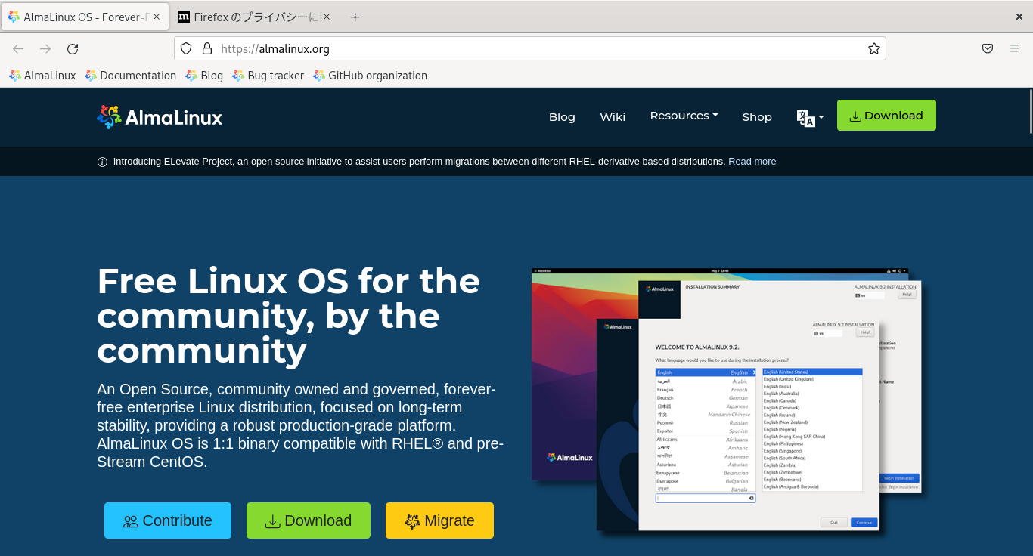Screen dimensions: 1033x556
Task: Click the 'Free Linux OS for the community' heading
Action: [289, 316]
